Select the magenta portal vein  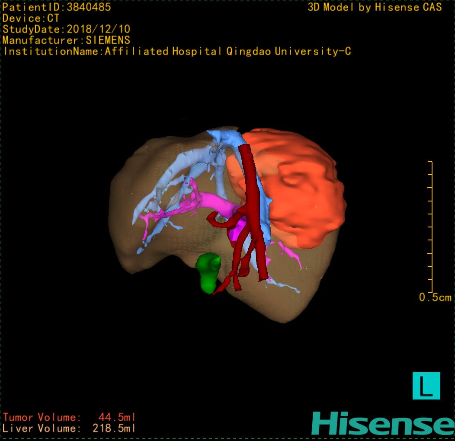216,203
